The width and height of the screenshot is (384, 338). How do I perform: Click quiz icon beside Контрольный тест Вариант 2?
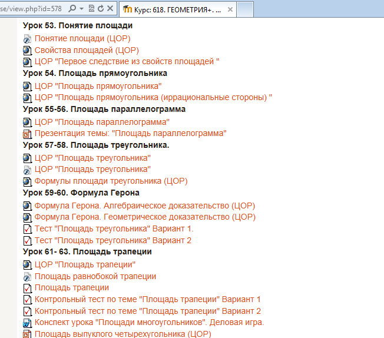(x=28, y=312)
